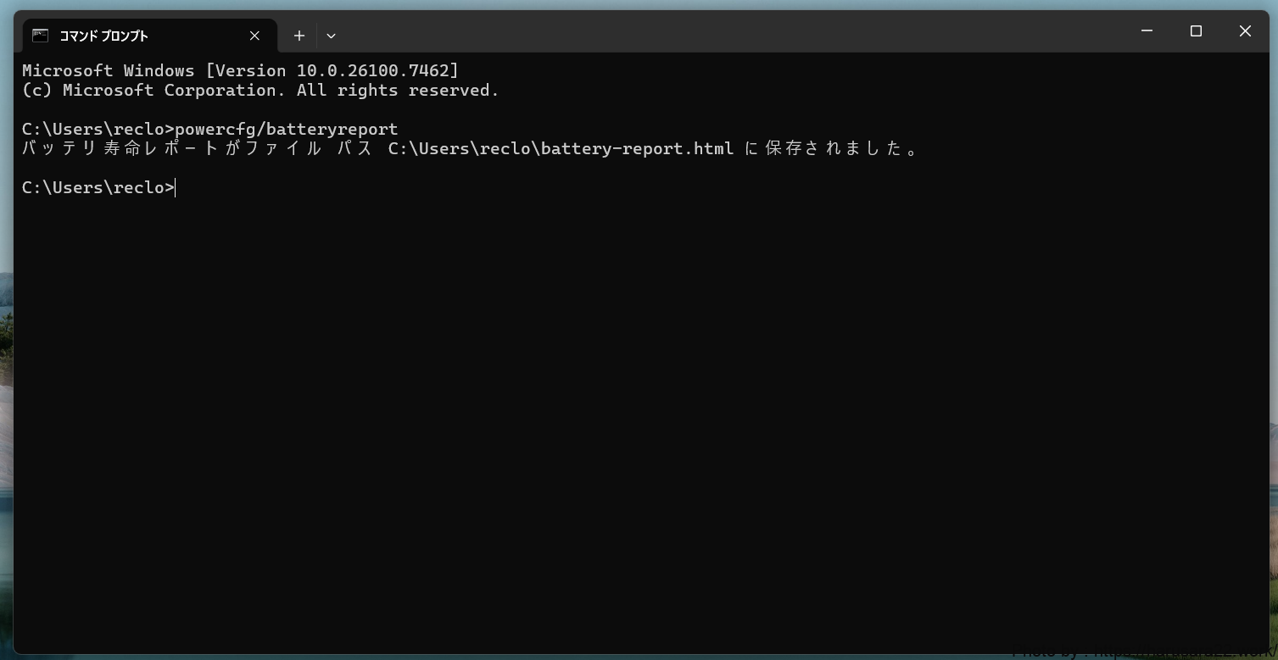Click the Microsoft Corporation copyright line
Viewport: 1278px width, 660px height.
260,91
